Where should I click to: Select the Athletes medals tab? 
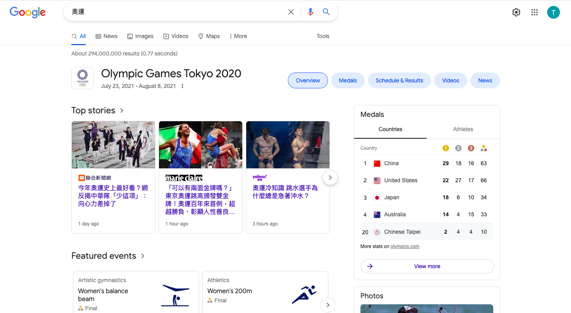(463, 129)
